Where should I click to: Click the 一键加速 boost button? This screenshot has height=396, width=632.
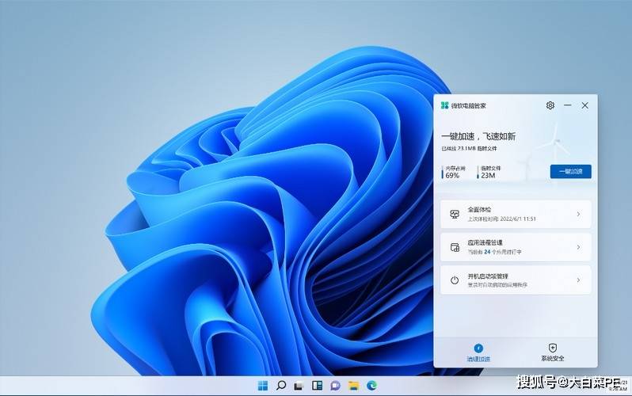click(x=571, y=171)
